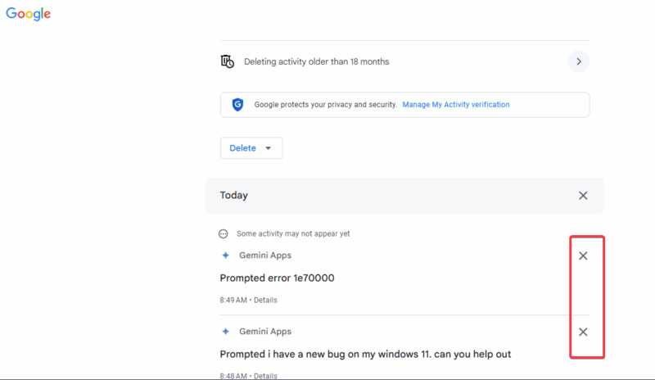
Task: Open 'Prompted i have a new bug' entry
Action: tap(365, 354)
